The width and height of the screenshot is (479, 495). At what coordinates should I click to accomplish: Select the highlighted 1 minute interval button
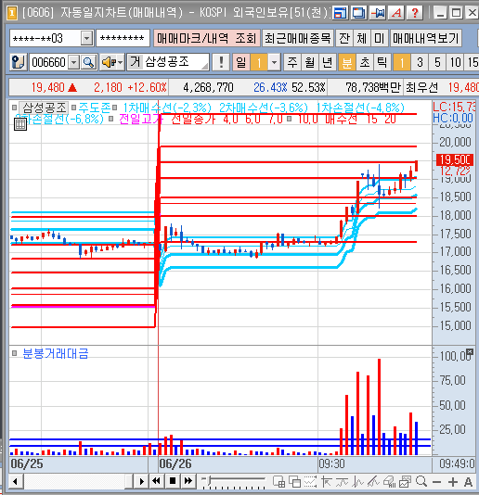click(x=402, y=62)
